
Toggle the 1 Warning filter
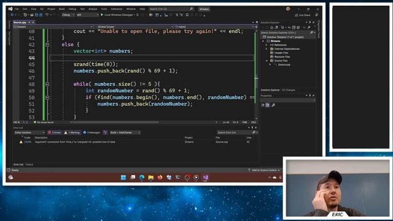72,133
